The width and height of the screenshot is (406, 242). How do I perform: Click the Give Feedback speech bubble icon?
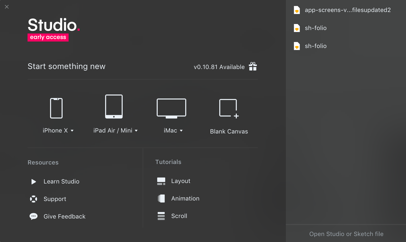34,216
